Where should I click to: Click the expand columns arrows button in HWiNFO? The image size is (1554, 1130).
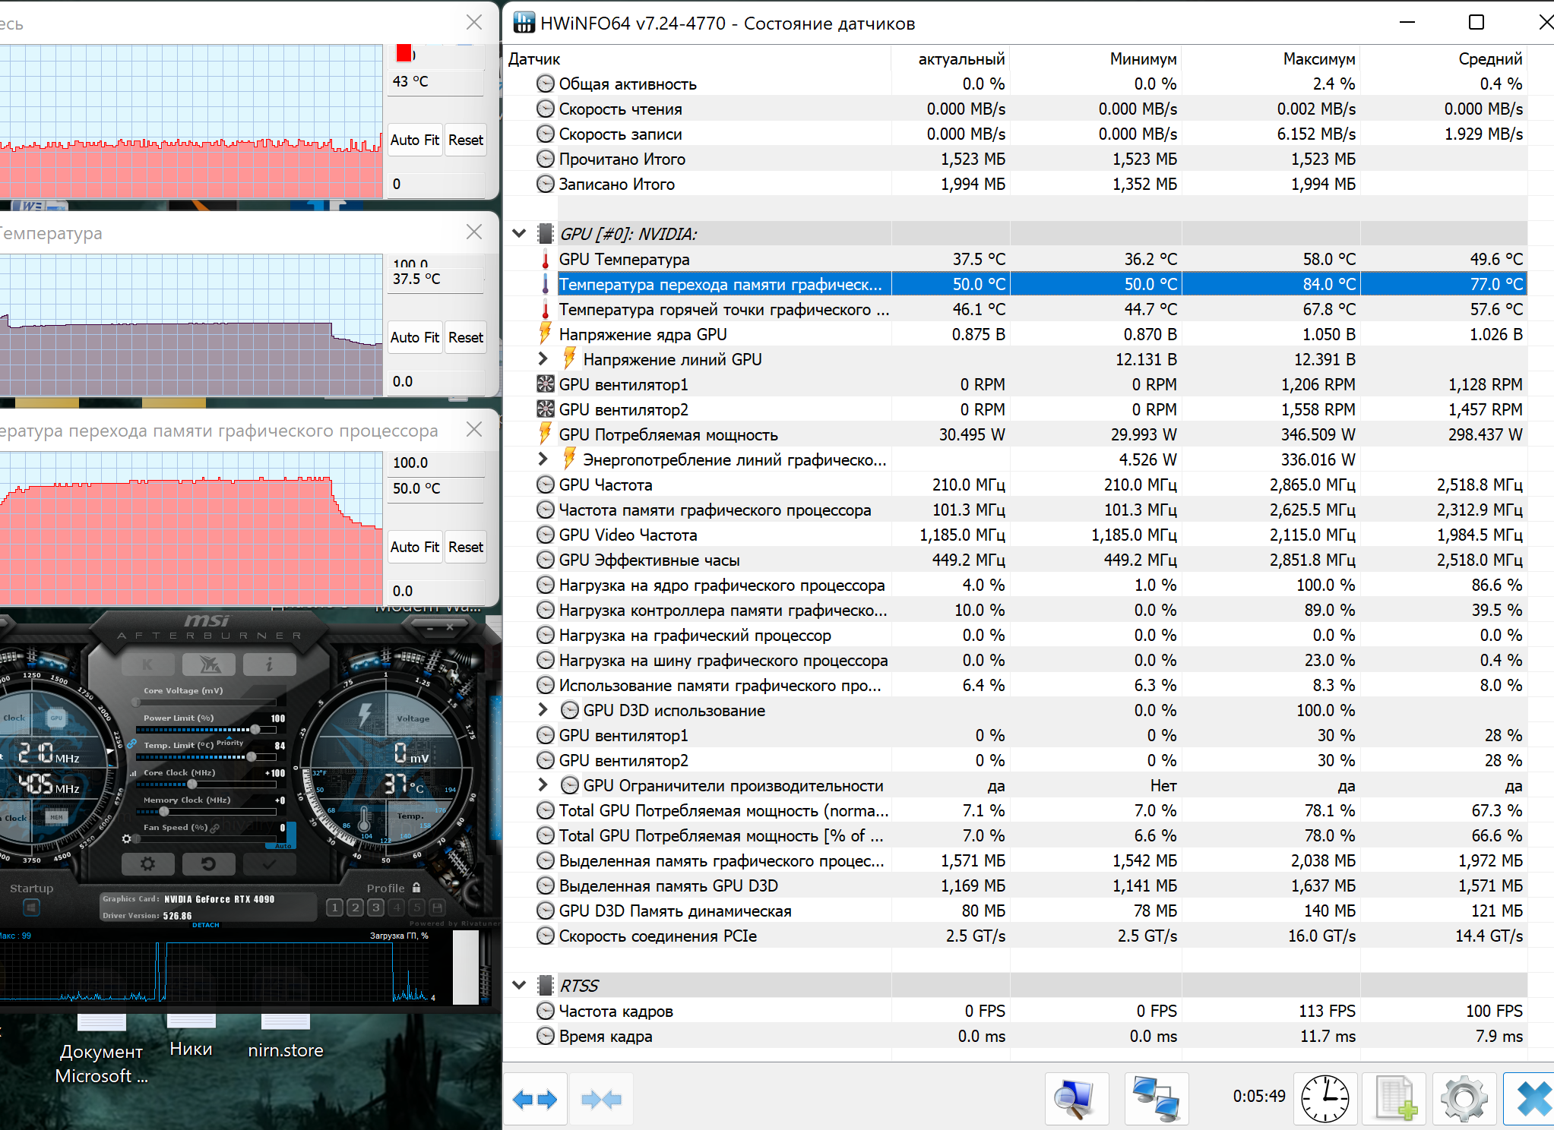pos(535,1099)
